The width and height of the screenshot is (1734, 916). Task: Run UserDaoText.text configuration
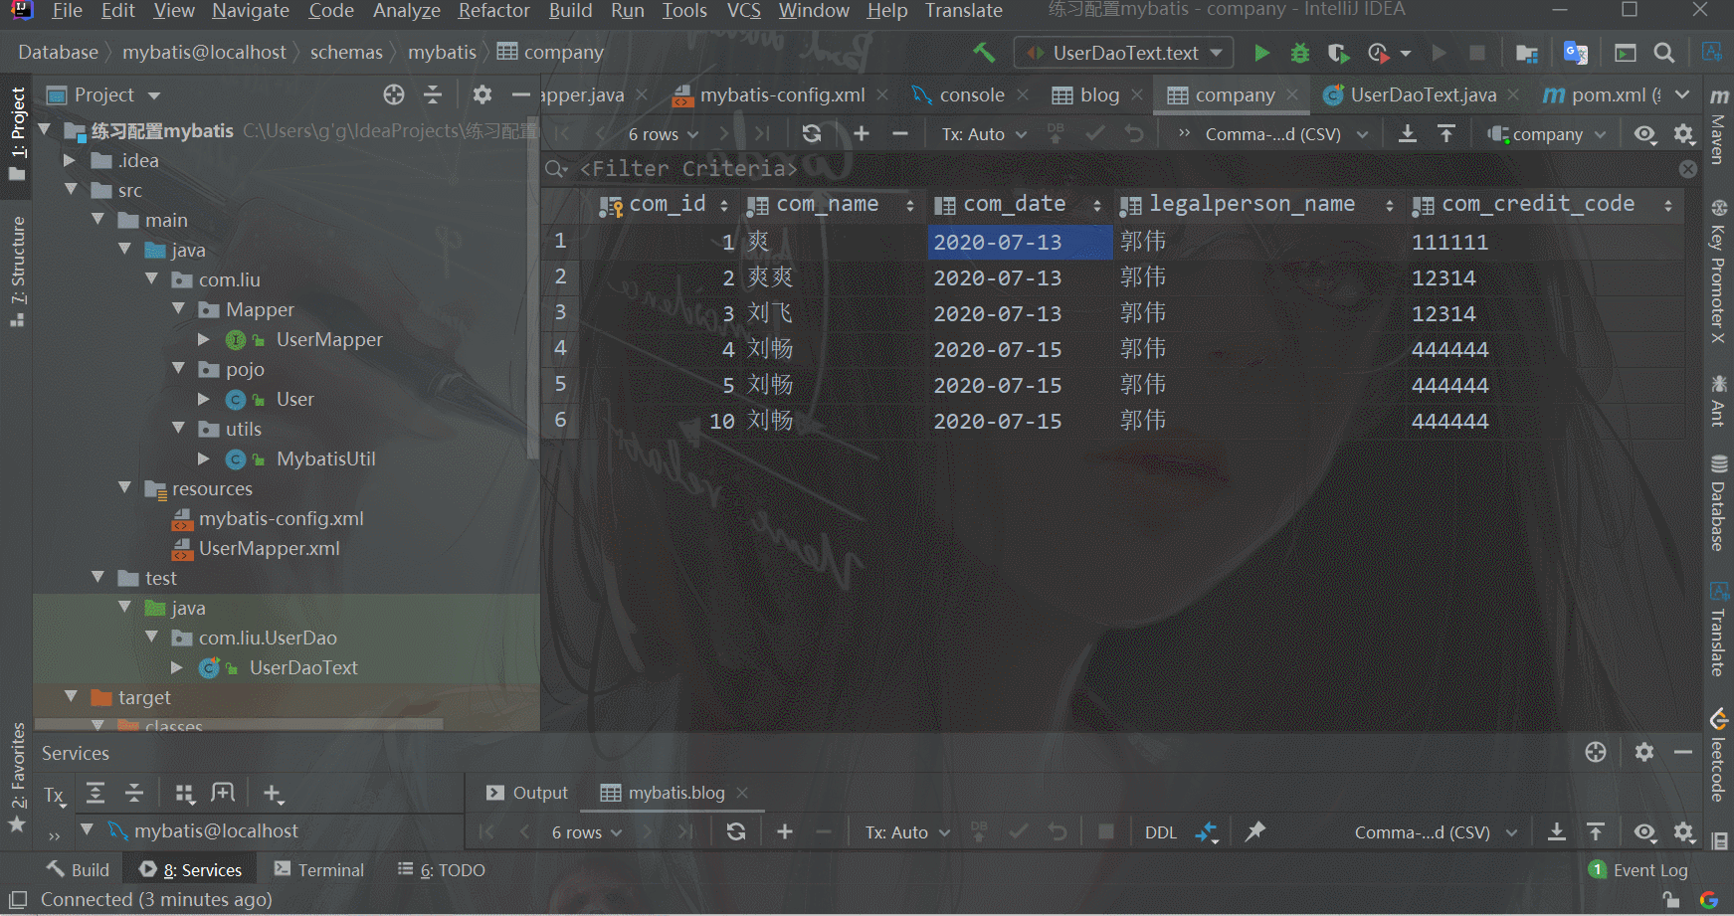tap(1261, 53)
